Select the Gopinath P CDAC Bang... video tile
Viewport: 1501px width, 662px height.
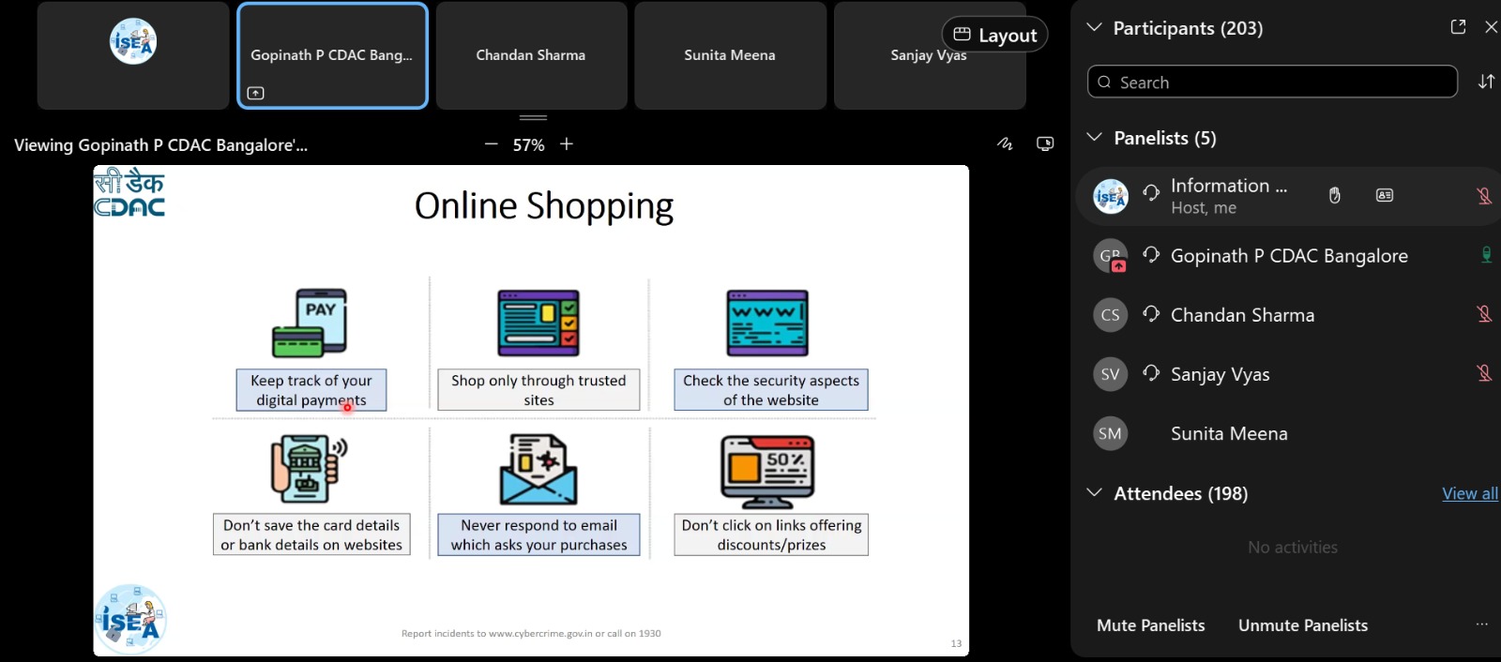[332, 55]
